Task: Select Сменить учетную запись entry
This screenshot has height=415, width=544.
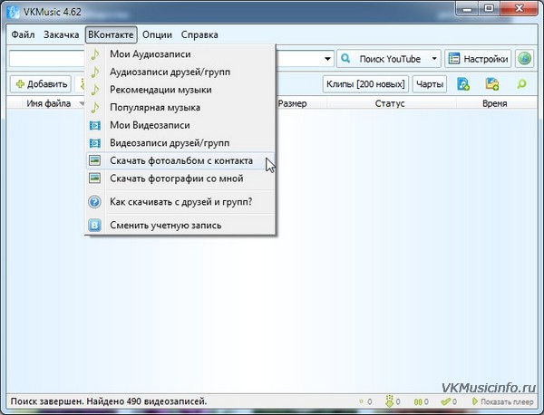Action: (180, 226)
